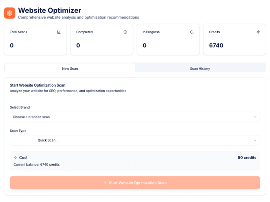270x202 pixels.
Task: Click the checkmark circle icon on Completed card
Action: [125, 32]
